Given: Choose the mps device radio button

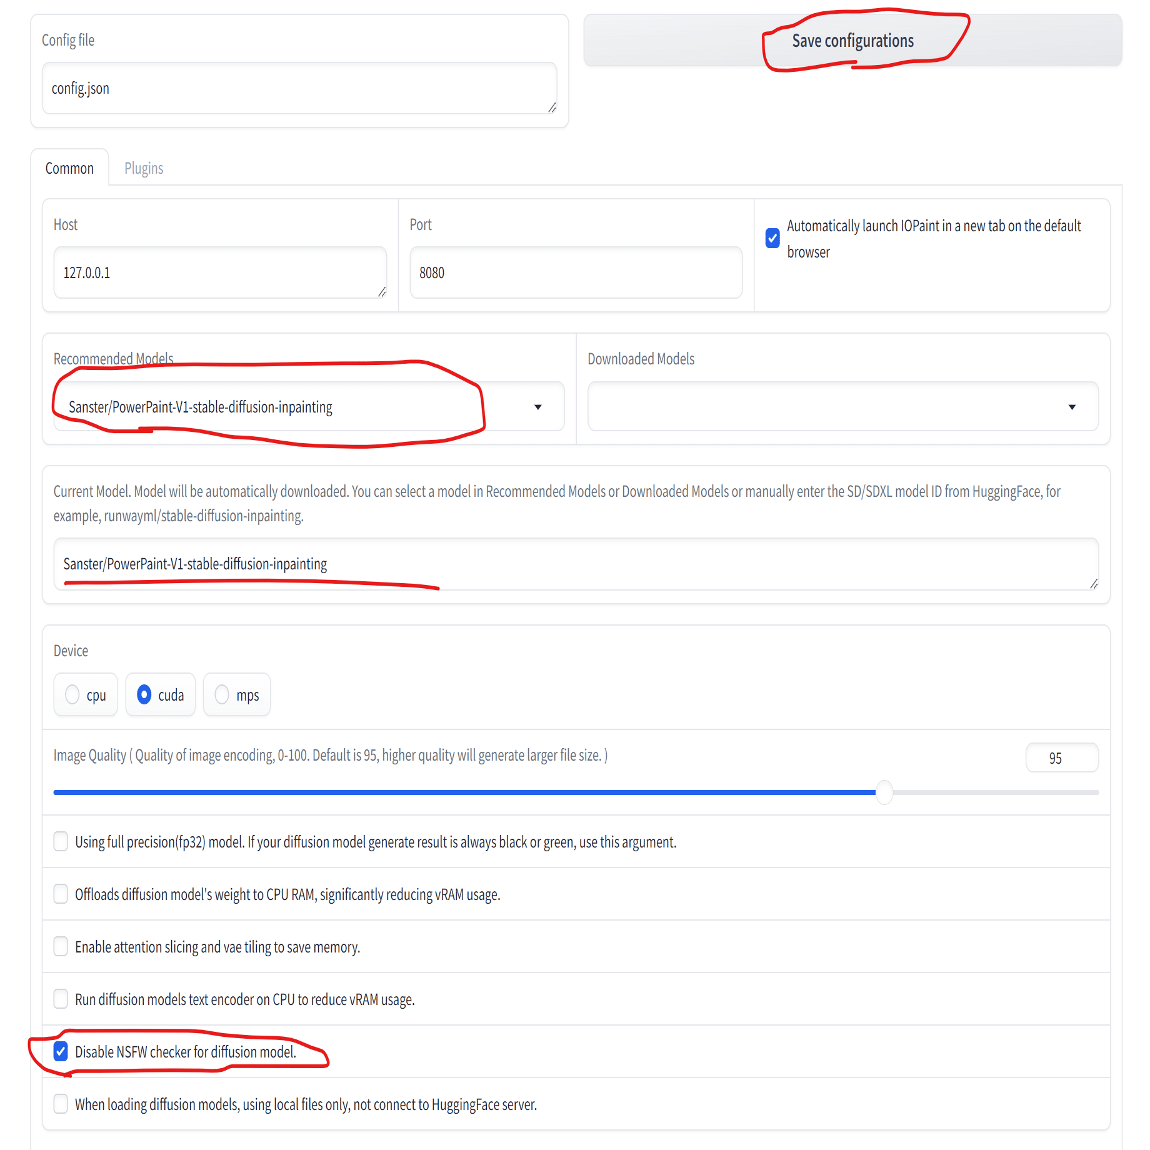Looking at the screenshot, I should 222,694.
